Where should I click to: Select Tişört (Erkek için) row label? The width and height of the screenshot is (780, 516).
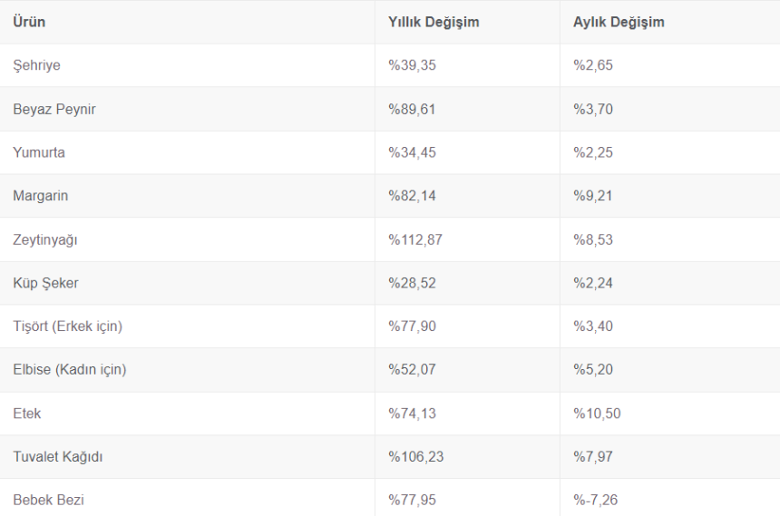[67, 326]
